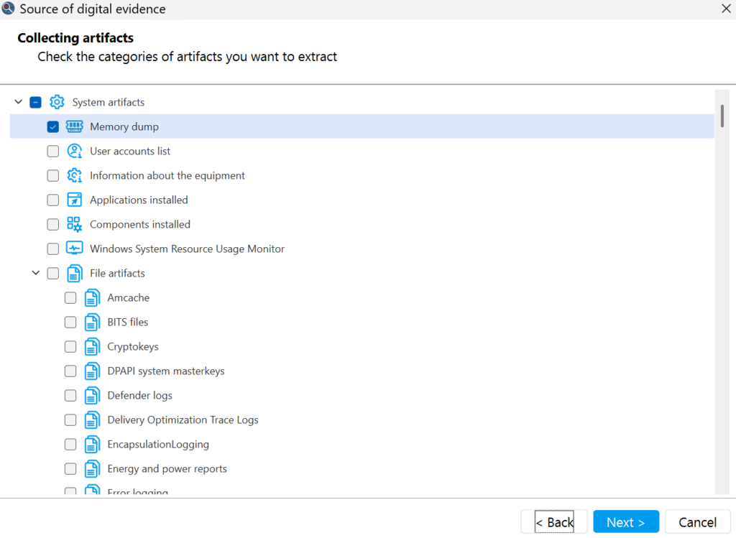Click the System artifacts gear icon
This screenshot has width=736, height=538.
(x=57, y=102)
